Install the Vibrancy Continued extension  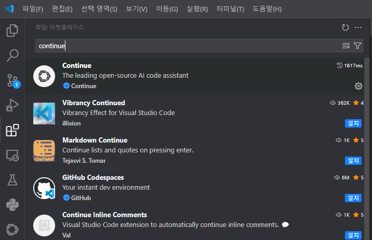(353, 123)
